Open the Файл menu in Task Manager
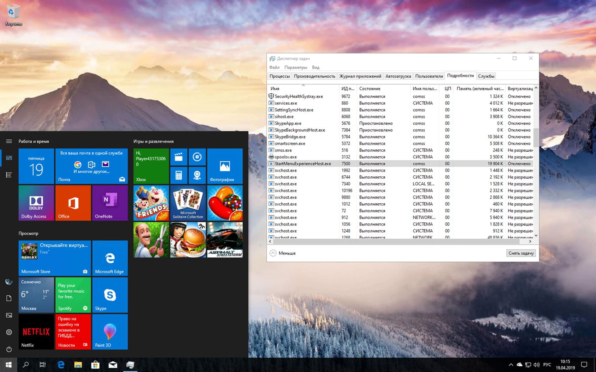Viewport: 596px width, 372px height. coord(274,67)
